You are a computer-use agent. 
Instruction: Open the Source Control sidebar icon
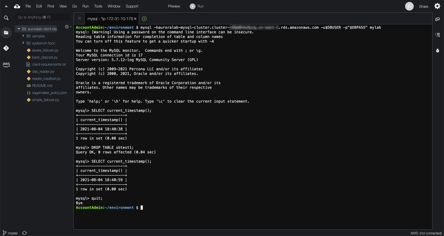(6, 48)
